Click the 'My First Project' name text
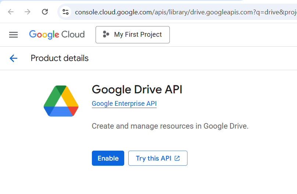The height and width of the screenshot is (194, 297). click(138, 35)
